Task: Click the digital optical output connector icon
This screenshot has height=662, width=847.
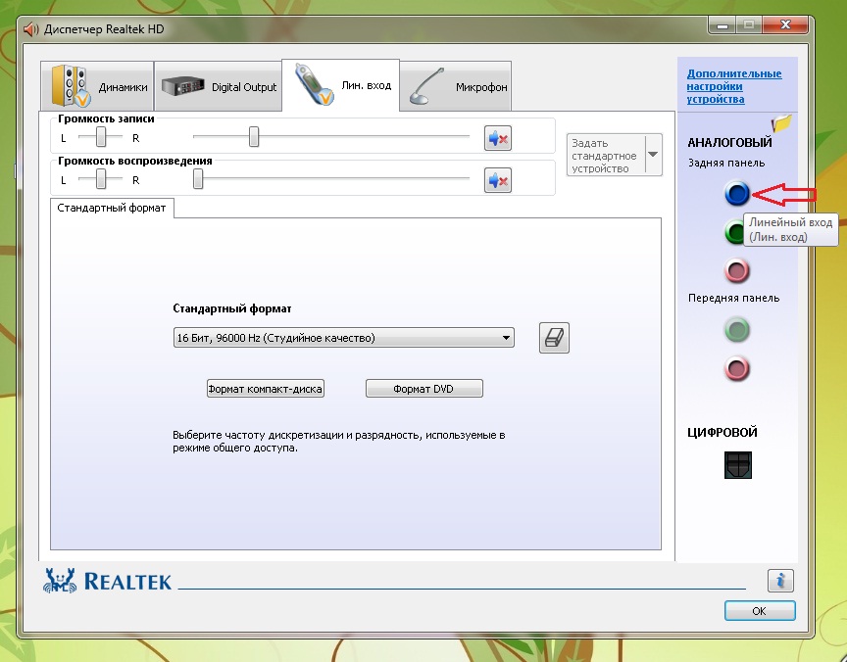Action: click(738, 465)
